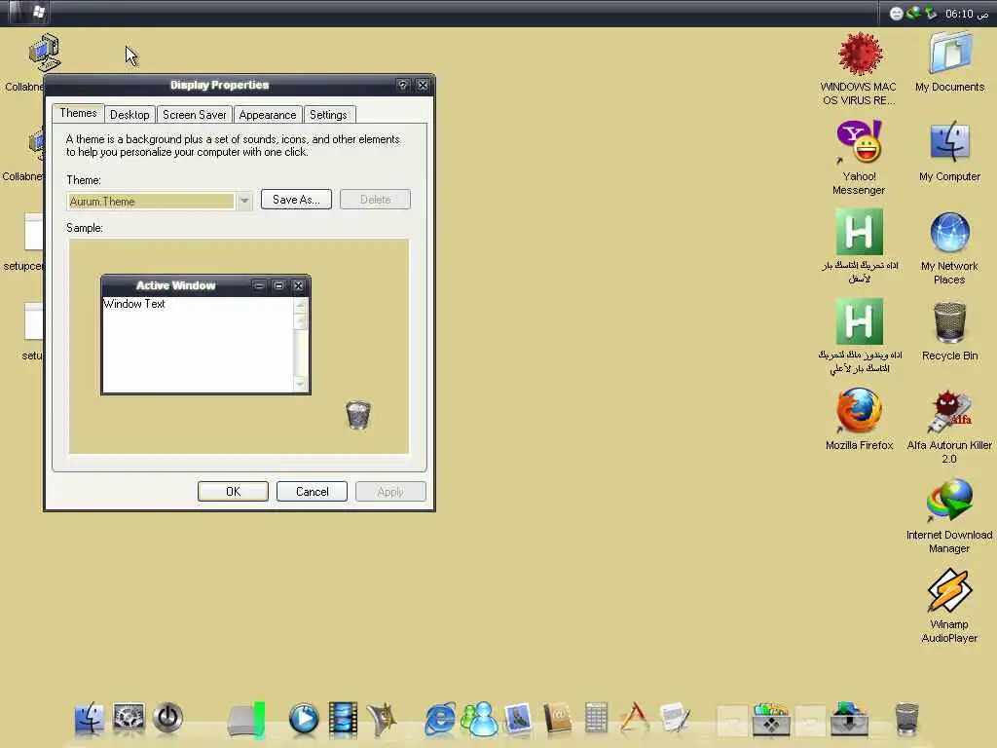Switch to the Screen Saver tab

pyautogui.click(x=195, y=115)
